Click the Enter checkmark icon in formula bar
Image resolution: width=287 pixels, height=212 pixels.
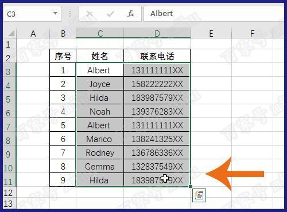pyautogui.click(x=110, y=14)
